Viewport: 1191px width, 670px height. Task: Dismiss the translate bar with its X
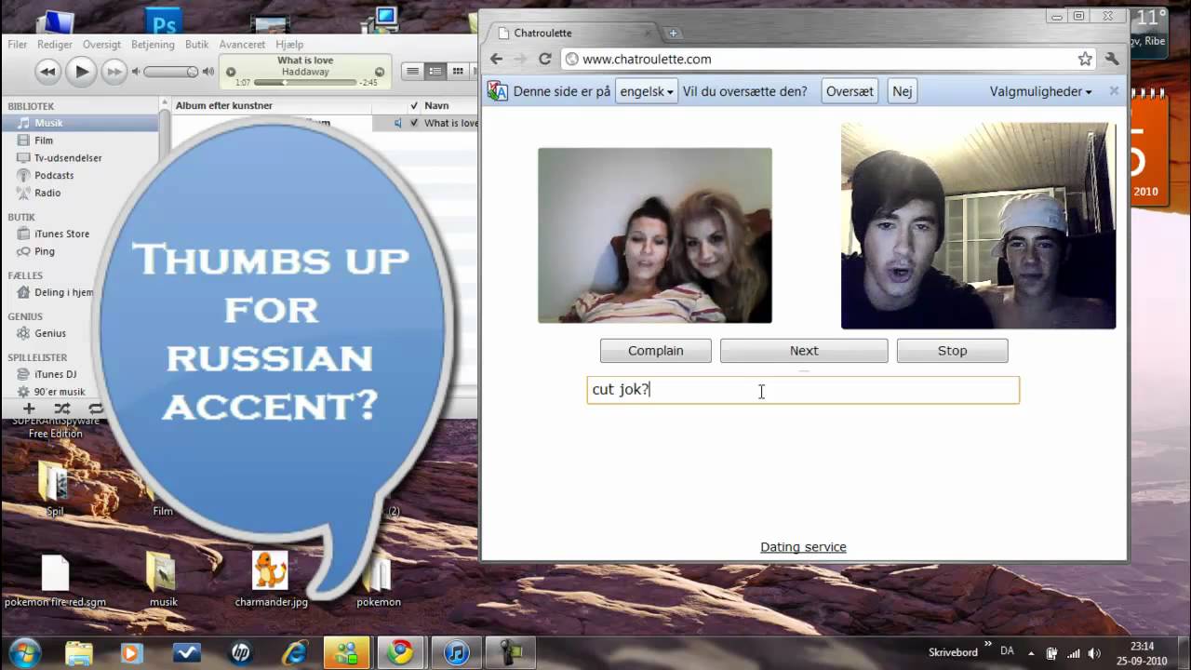(1114, 91)
